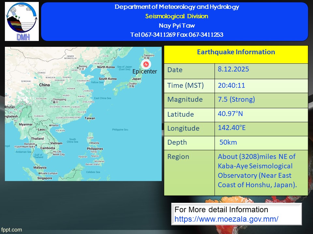Select the time value 20:40:11

(x=231, y=85)
